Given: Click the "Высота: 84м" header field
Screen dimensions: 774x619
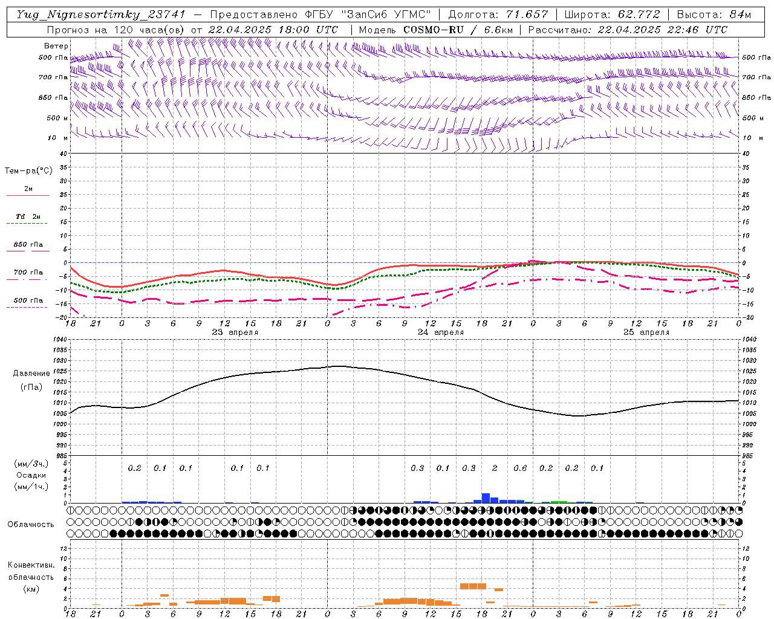Looking at the screenshot, I should [714, 15].
